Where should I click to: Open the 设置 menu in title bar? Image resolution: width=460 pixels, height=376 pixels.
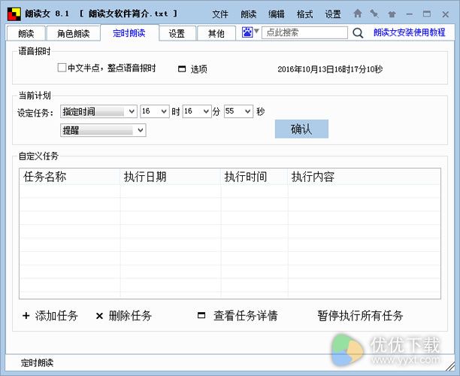(x=333, y=14)
